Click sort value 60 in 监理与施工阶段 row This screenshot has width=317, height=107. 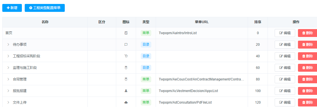click(x=258, y=68)
